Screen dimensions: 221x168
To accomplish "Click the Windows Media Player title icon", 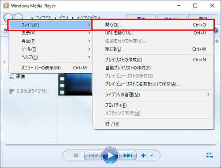I will click(6, 6).
